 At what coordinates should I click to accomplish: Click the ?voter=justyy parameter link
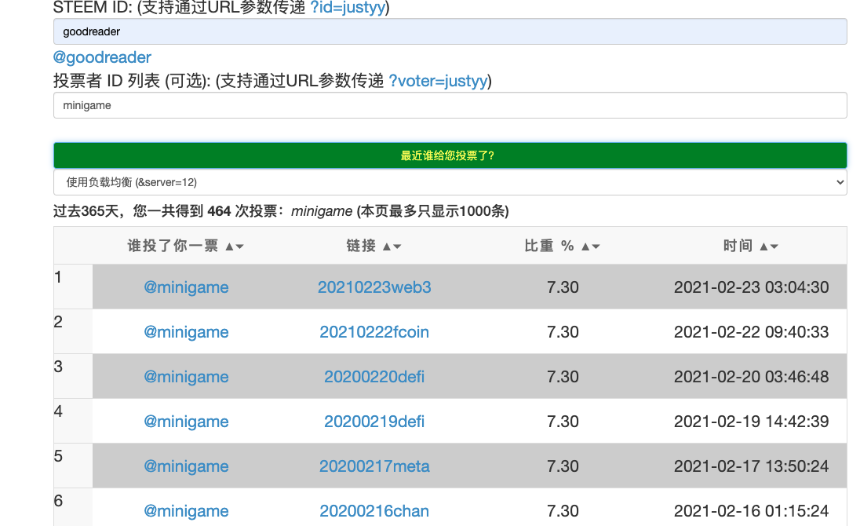[x=438, y=81]
